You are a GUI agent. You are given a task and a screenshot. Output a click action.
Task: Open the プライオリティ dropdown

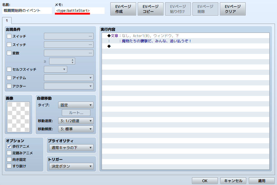tap(71, 148)
